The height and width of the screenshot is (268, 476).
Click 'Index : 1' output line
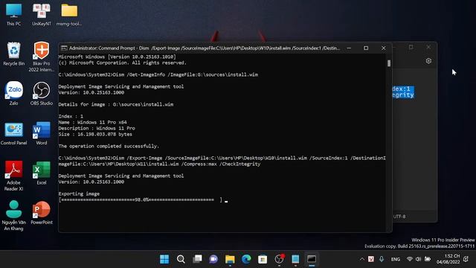pyautogui.click(x=71, y=116)
